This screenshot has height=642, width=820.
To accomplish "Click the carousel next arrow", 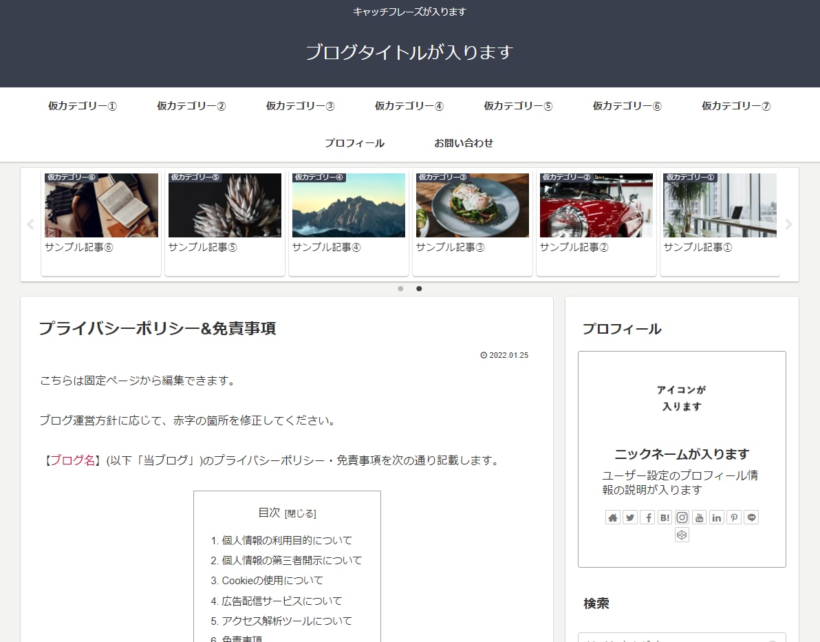I will [x=788, y=224].
